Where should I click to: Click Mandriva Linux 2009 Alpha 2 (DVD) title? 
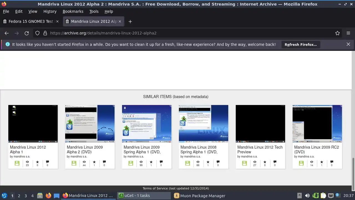pyautogui.click(x=85, y=149)
